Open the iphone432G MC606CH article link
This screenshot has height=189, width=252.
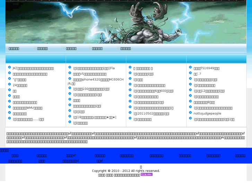(96, 81)
